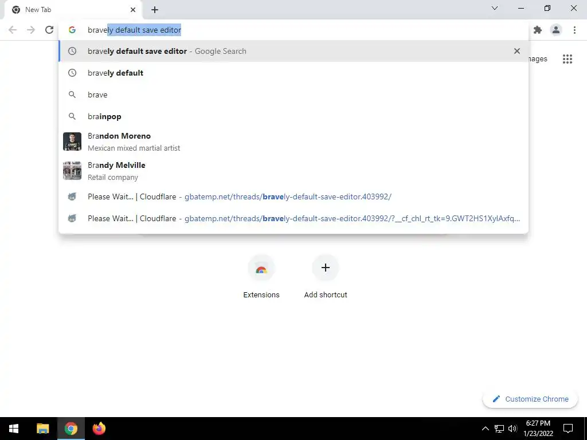Open gbatemp link ending in 403992/
Viewport: 587px width, 440px height.
pos(293,197)
